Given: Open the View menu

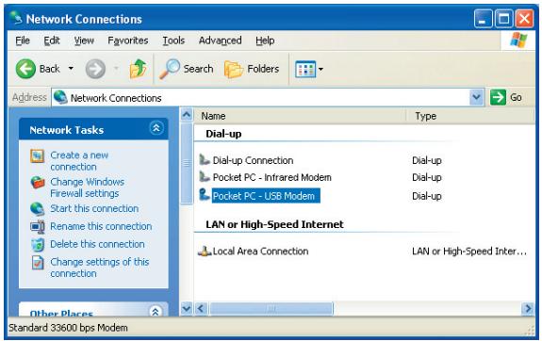Looking at the screenshot, I should [84, 41].
